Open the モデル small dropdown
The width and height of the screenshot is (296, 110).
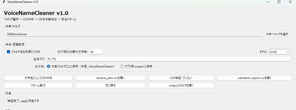[x=279, y=52]
